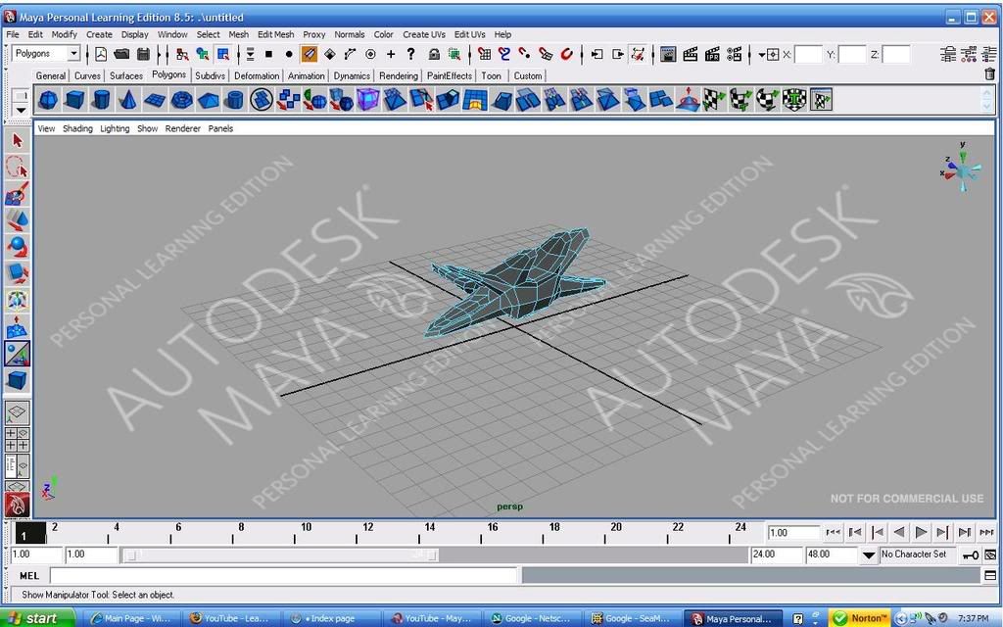Select the Universal Manipulator tool
This screenshot has width=1003, height=627.
[18, 300]
